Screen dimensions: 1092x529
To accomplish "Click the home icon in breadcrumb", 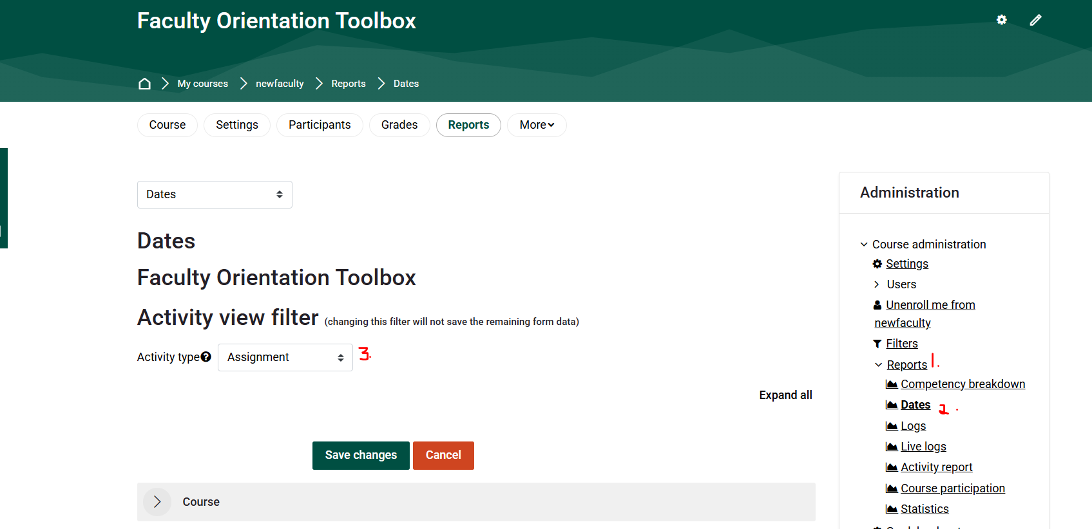I will (x=144, y=84).
